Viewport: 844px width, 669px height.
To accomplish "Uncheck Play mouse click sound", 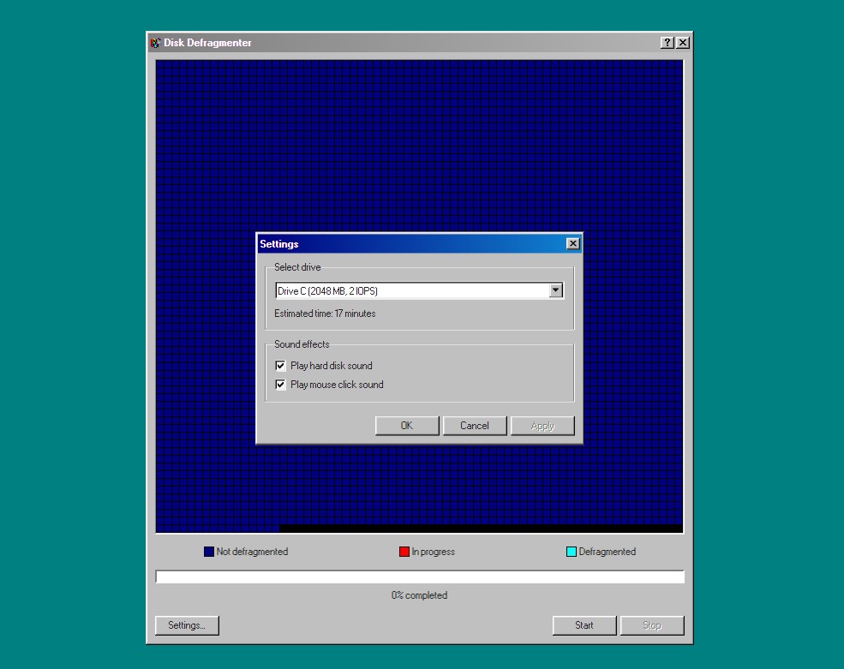I will coord(280,385).
